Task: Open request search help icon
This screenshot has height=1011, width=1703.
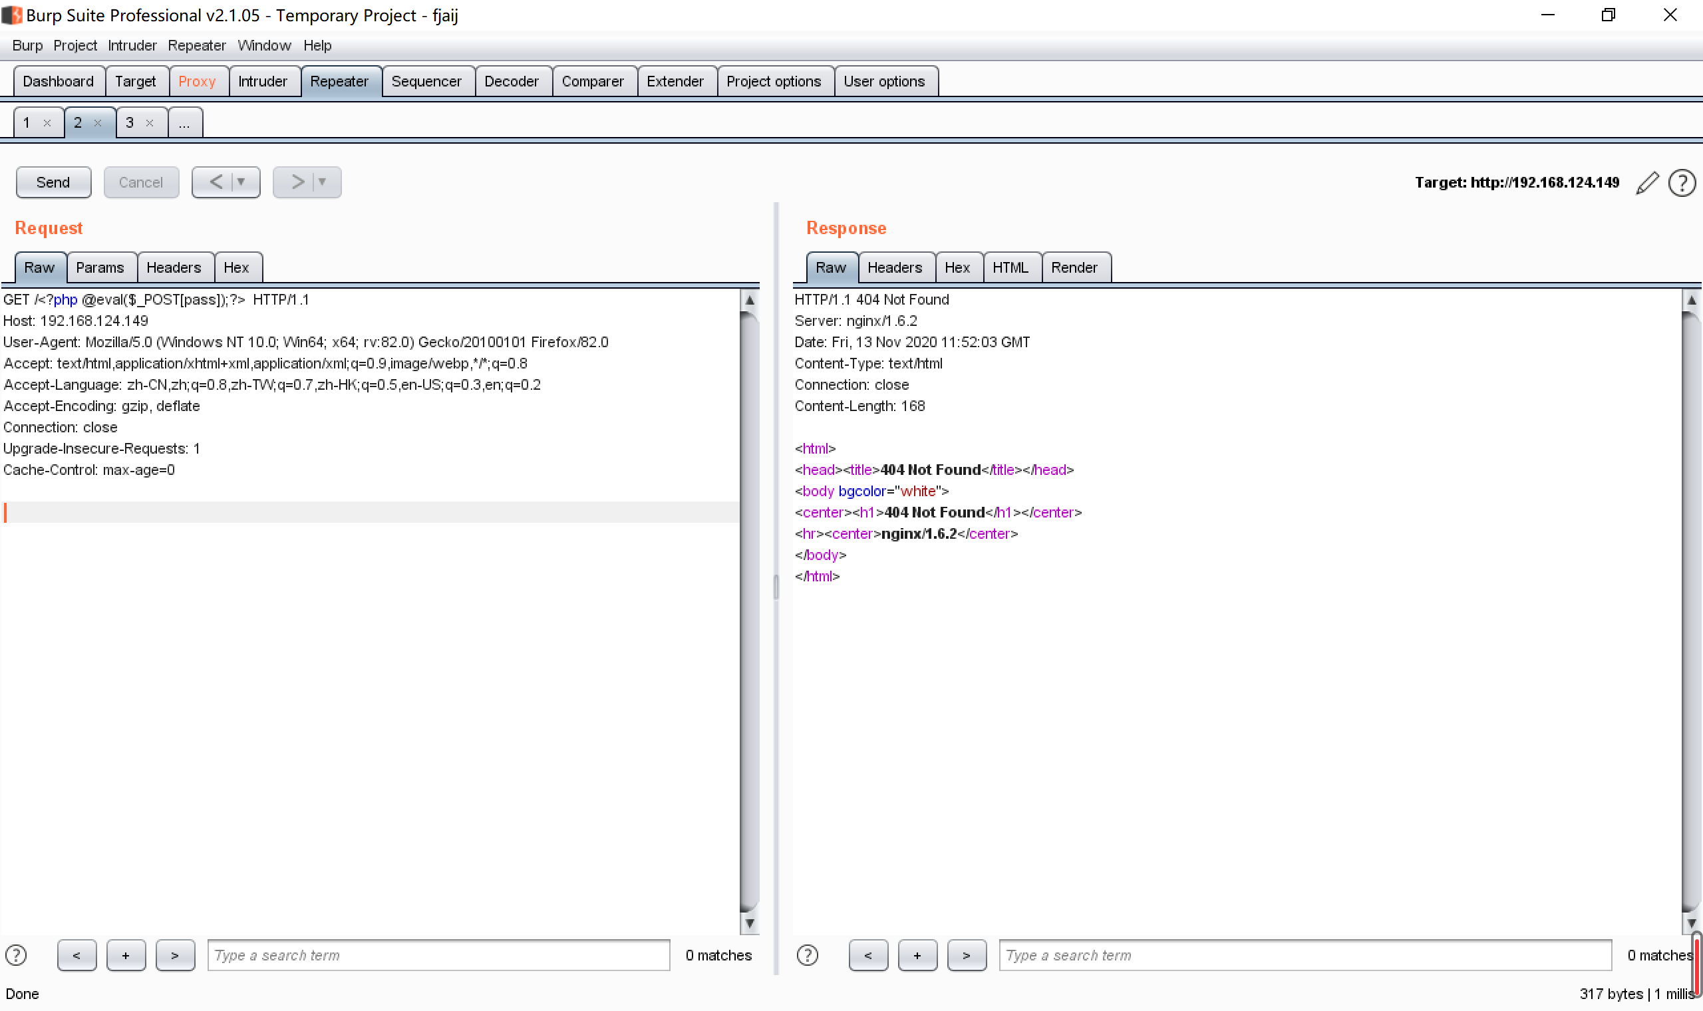Action: pos(17,955)
